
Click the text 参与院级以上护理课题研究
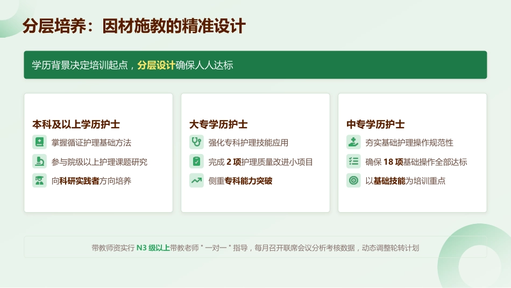coord(100,162)
